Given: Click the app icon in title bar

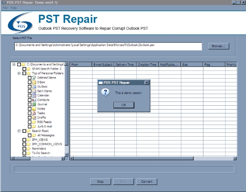Looking at the screenshot, I should (3, 2).
